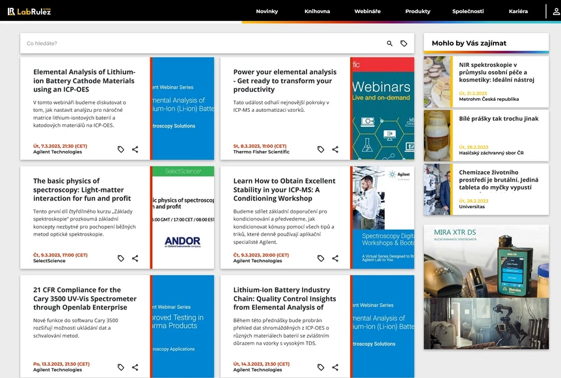Open 21 CFR Compliance for Cary 3500 title
561x378 pixels.
[x=85, y=299]
